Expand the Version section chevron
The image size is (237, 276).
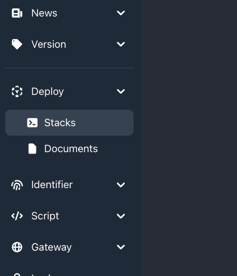point(121,44)
